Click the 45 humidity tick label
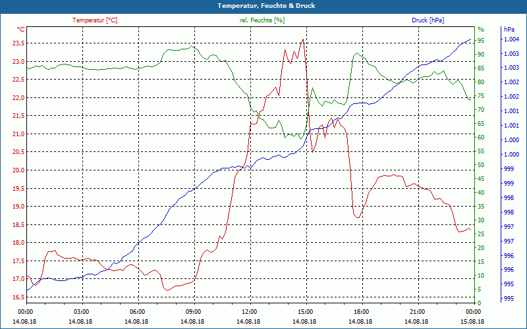 point(481,179)
